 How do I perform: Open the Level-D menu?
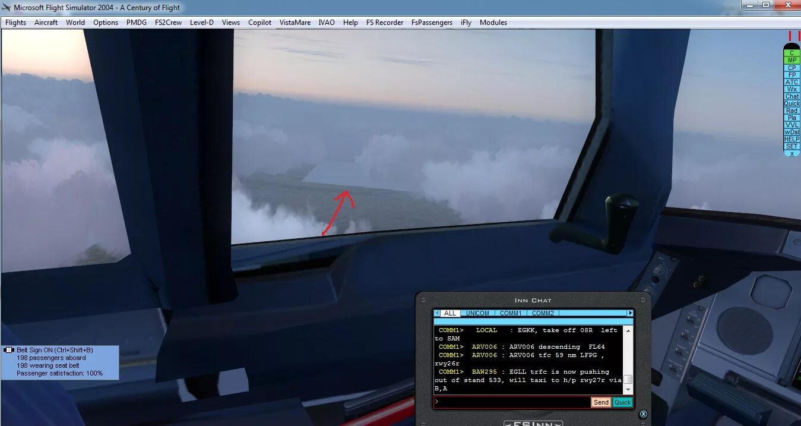coord(202,23)
